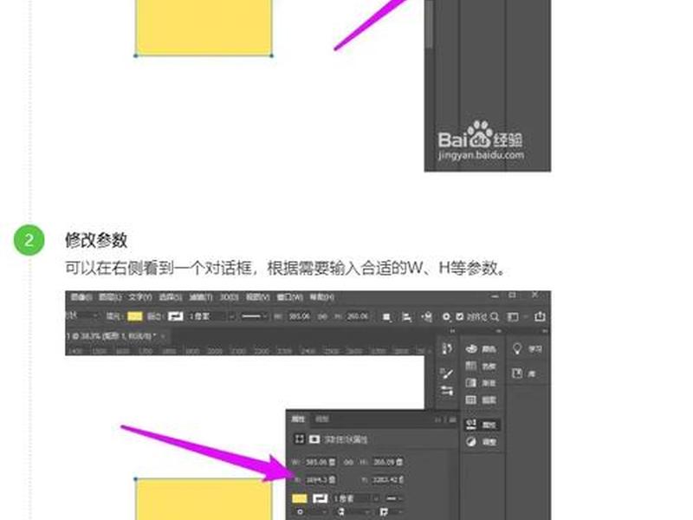Click the H height field in the options bar
Image resolution: width=693 pixels, height=520 pixels.
[x=358, y=316]
